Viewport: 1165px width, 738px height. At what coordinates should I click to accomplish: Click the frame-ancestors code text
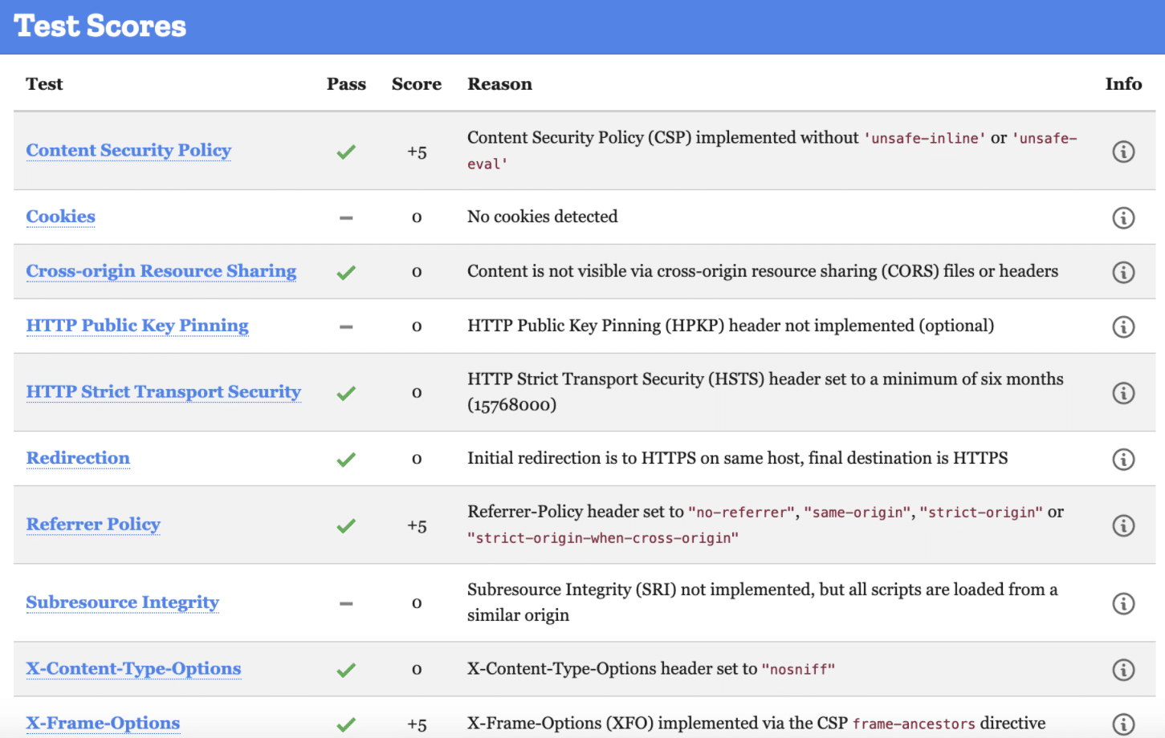click(914, 724)
